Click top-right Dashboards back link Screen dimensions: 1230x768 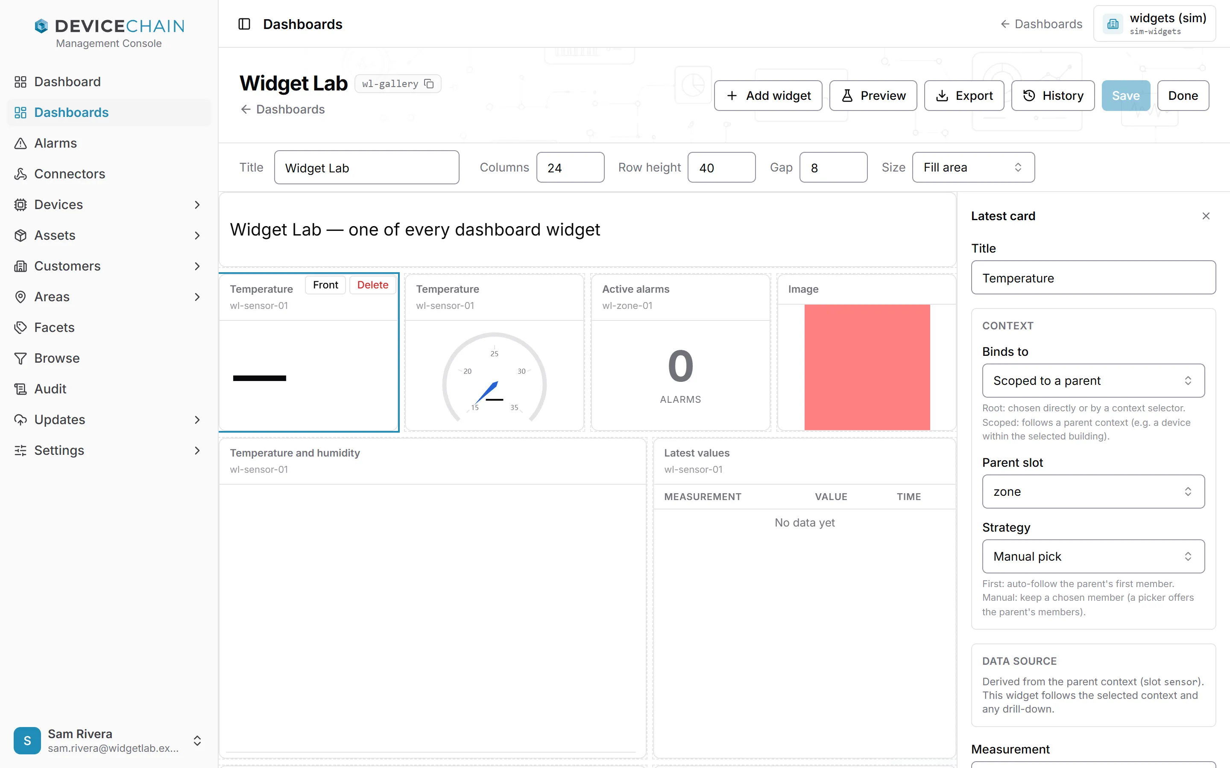(1041, 24)
